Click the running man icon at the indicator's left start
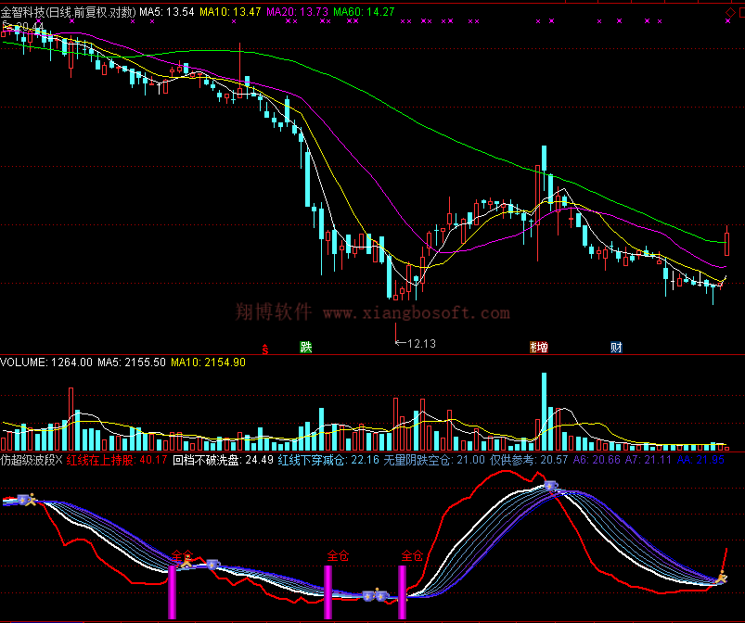Screen dimensions: 745x623 pyautogui.click(x=32, y=499)
